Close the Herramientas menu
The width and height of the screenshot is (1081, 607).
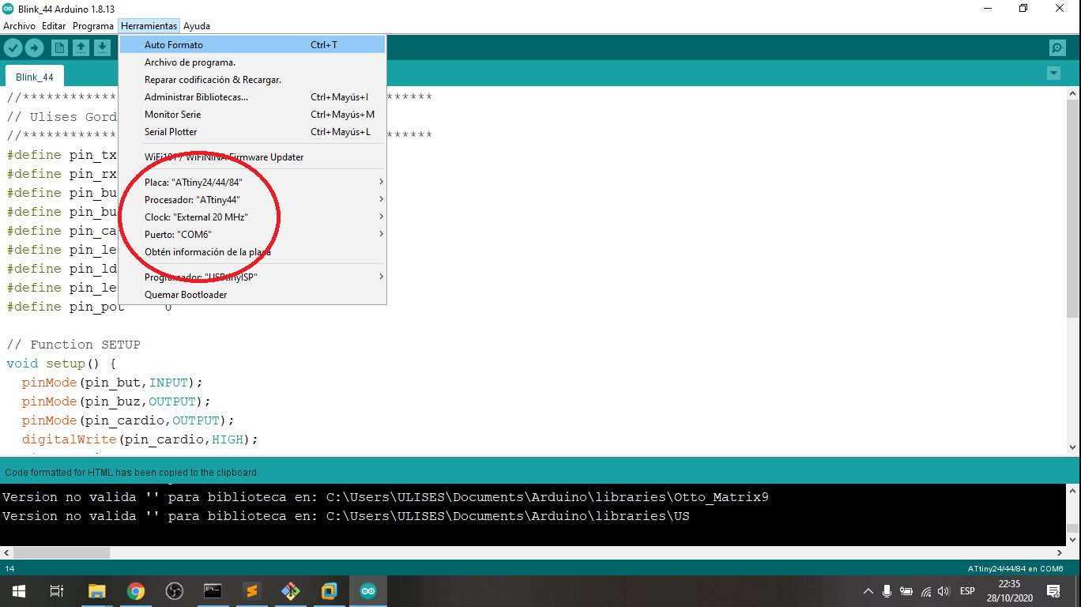149,26
